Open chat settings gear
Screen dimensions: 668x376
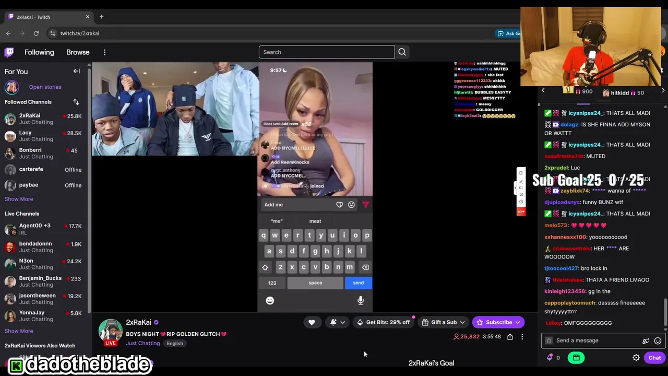(x=636, y=358)
